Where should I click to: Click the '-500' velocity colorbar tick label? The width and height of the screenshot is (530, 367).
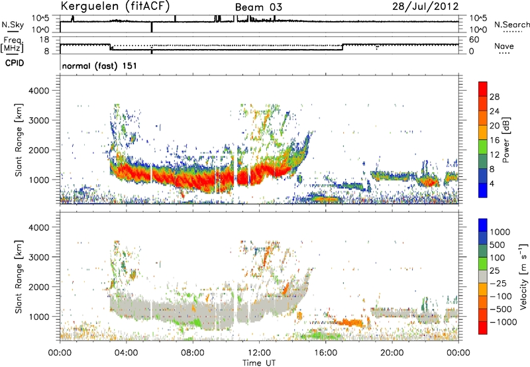click(500, 309)
